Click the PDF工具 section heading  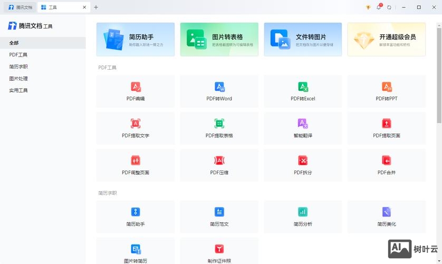108,68
